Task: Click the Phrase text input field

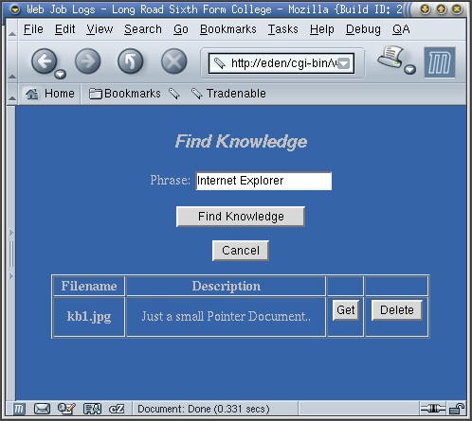Action: 263,181
